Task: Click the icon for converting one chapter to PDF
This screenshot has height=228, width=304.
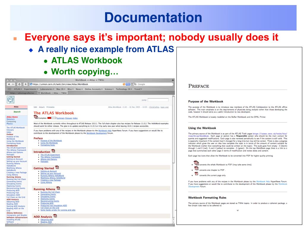Action: pyautogui.click(x=197, y=169)
